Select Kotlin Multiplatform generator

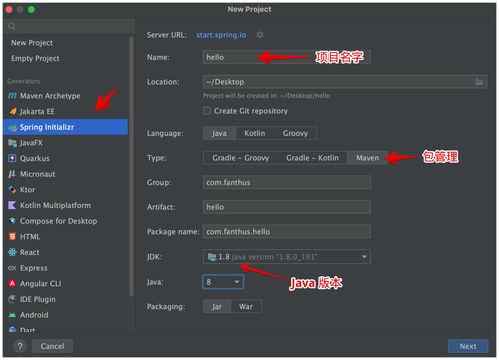click(x=55, y=205)
